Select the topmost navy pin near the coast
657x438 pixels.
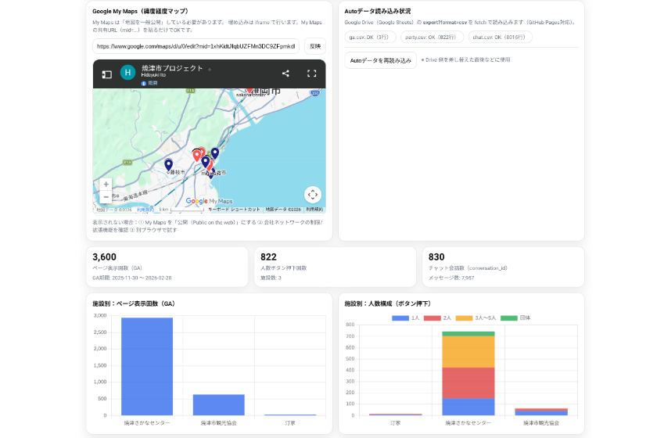pyautogui.click(x=215, y=153)
